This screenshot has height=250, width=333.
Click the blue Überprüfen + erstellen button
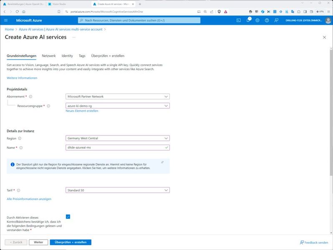tap(71, 242)
